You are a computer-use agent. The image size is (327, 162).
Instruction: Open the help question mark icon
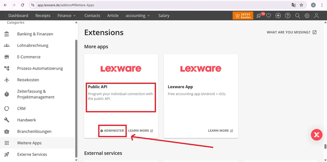pos(288,16)
